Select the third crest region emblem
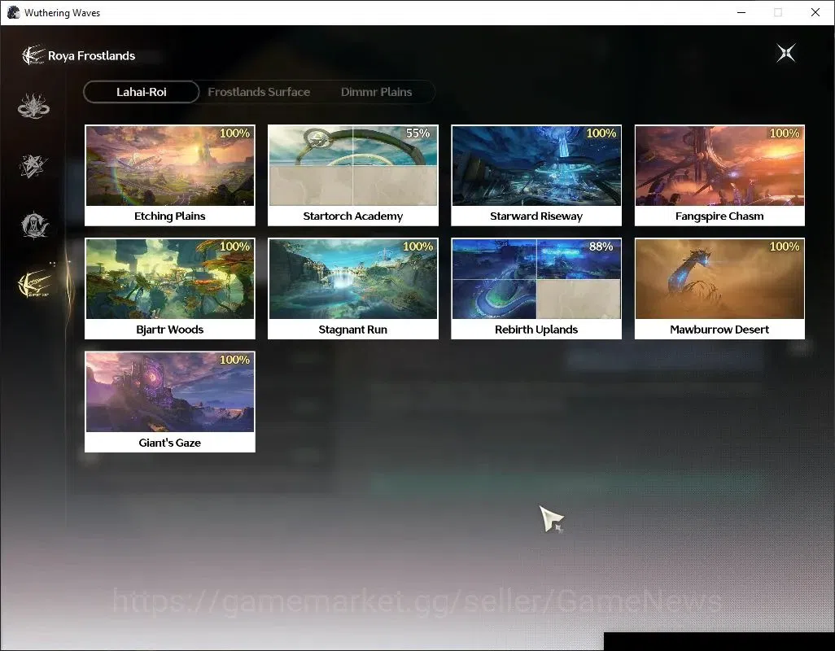Image resolution: width=835 pixels, height=651 pixels. click(x=34, y=225)
